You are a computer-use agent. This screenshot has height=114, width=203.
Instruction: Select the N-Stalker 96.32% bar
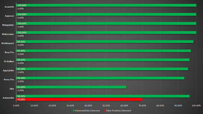tap(103, 60)
